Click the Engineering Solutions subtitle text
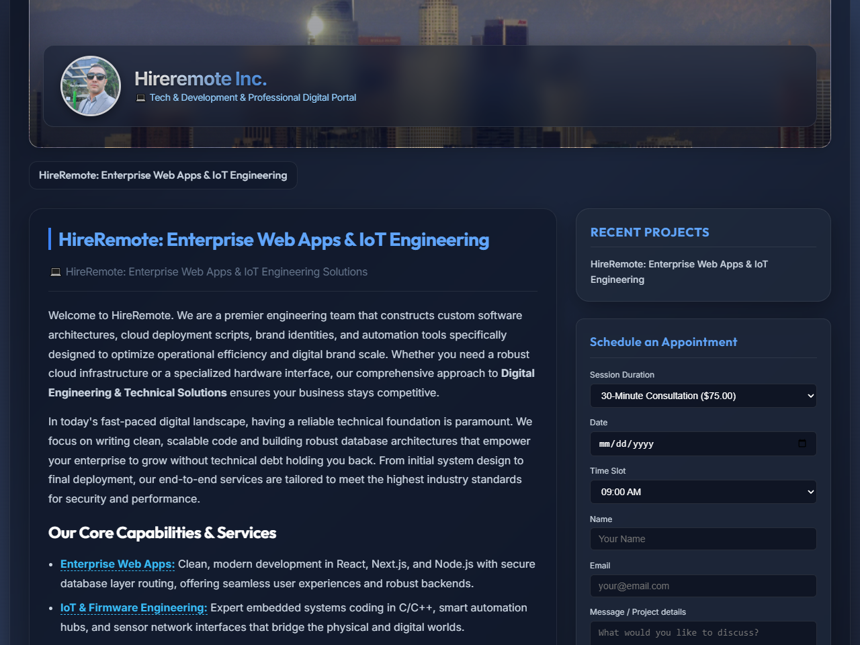860x645 pixels. pyautogui.click(x=216, y=272)
